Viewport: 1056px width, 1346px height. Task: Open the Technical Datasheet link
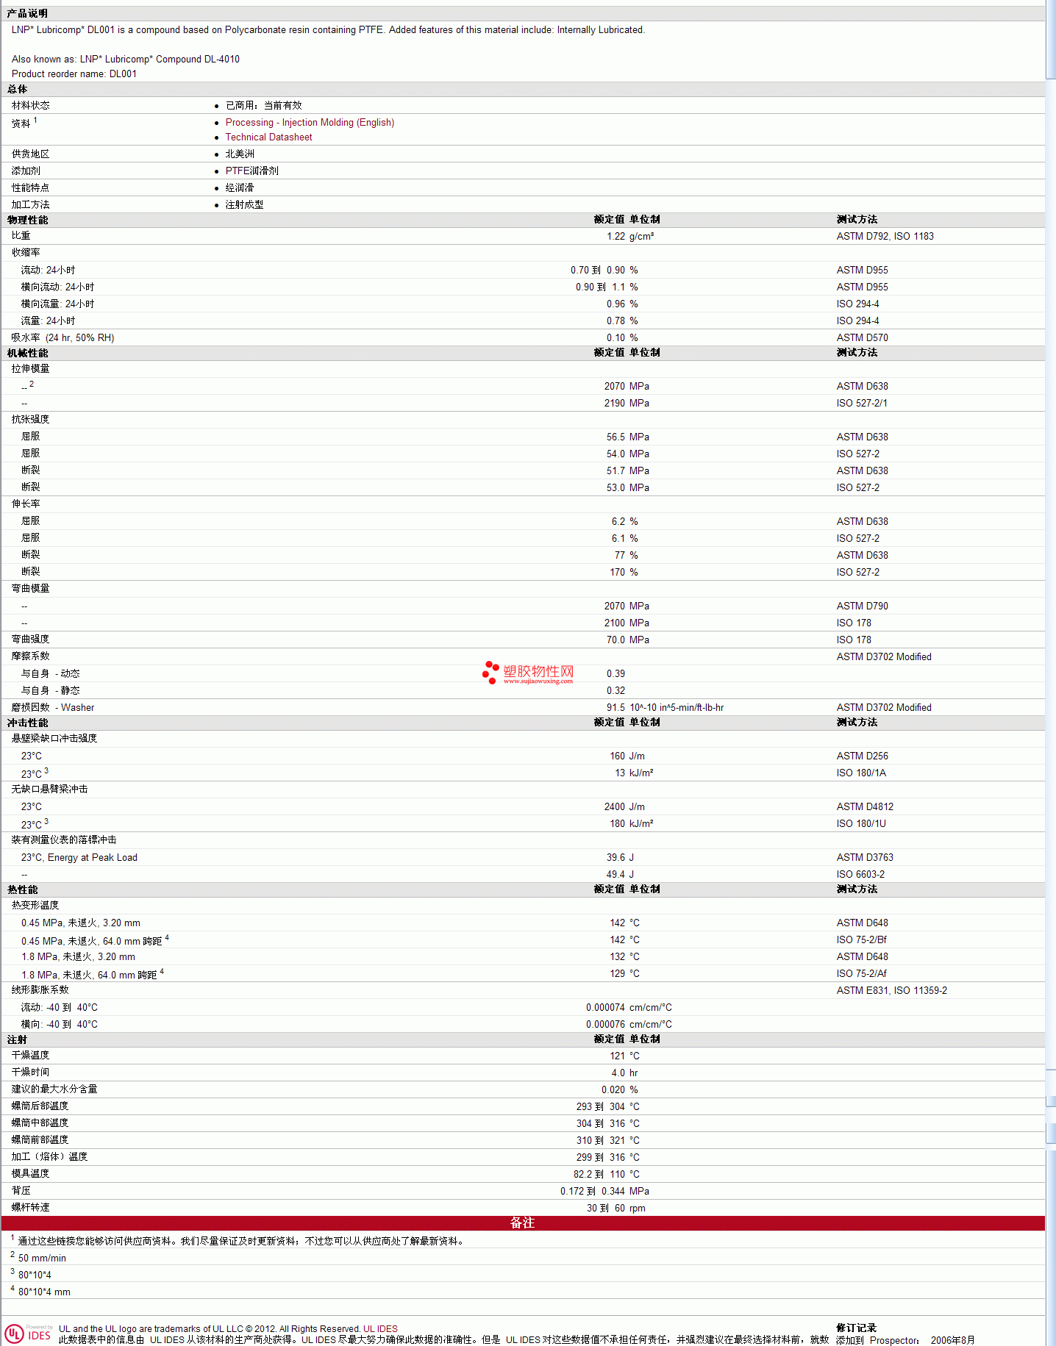(268, 137)
